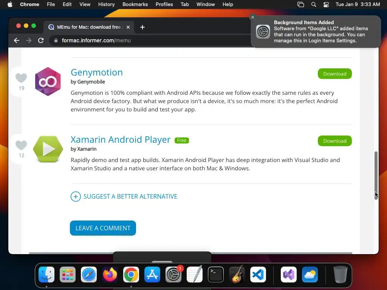The width and height of the screenshot is (387, 290).
Task: Click the plus circle icon for suggestions
Action: (x=76, y=196)
